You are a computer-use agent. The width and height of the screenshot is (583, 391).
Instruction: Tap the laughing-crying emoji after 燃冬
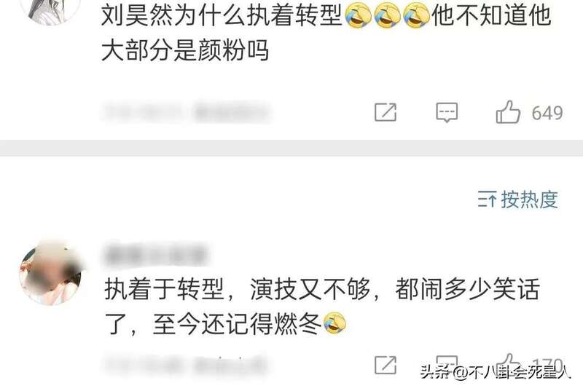pyautogui.click(x=335, y=323)
